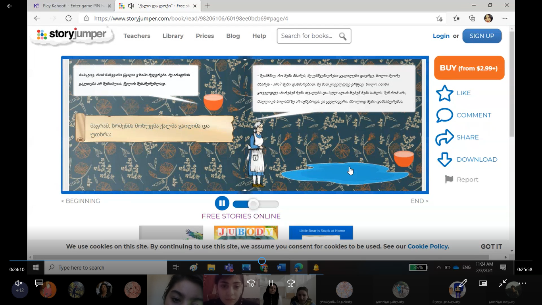
Task: Click Little Bear is Stuck at Home thumbnail
Action: point(321,233)
